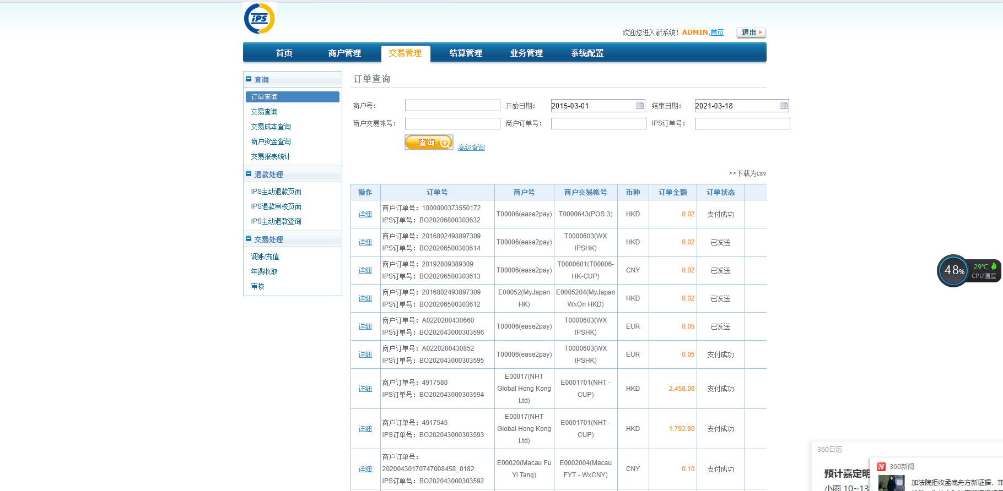The image size is (1003, 491).
Task: Open 详细 for order BO20206800303632
Action: coord(365,214)
